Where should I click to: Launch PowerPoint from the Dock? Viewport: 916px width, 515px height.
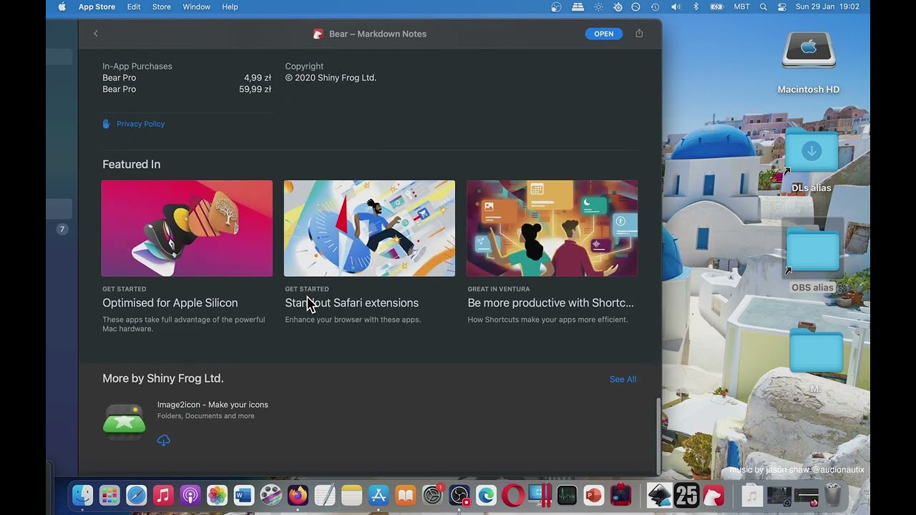[x=593, y=495]
